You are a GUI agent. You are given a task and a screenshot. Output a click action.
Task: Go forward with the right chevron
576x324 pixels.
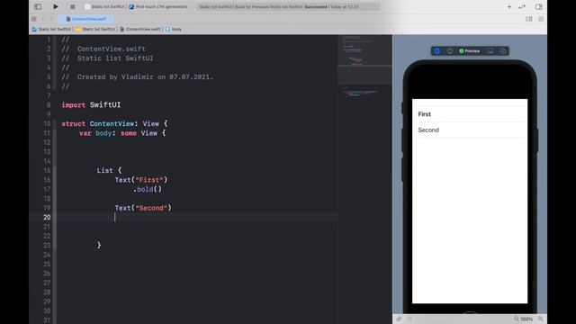pyautogui.click(x=51, y=19)
